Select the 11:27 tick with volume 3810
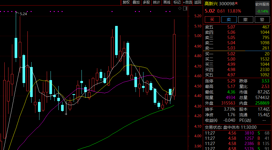The width and height of the screenshot is (272, 150). [x=237, y=133]
